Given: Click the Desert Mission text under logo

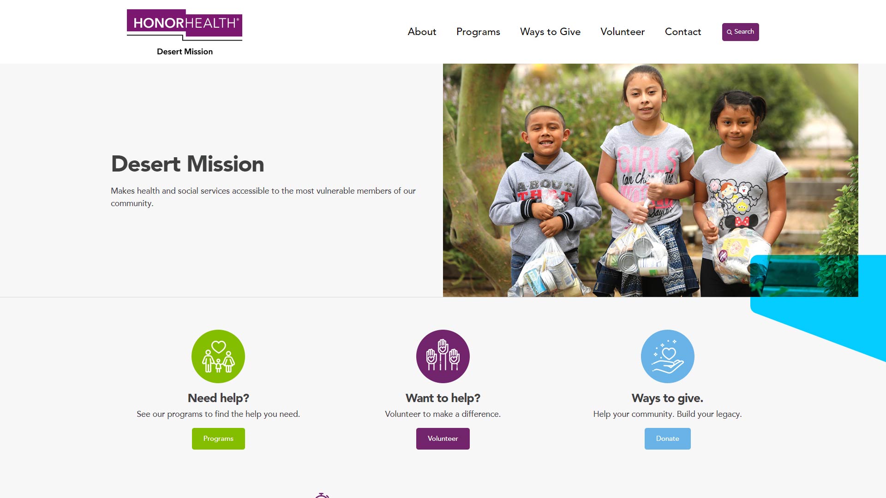Looking at the screenshot, I should click(185, 52).
